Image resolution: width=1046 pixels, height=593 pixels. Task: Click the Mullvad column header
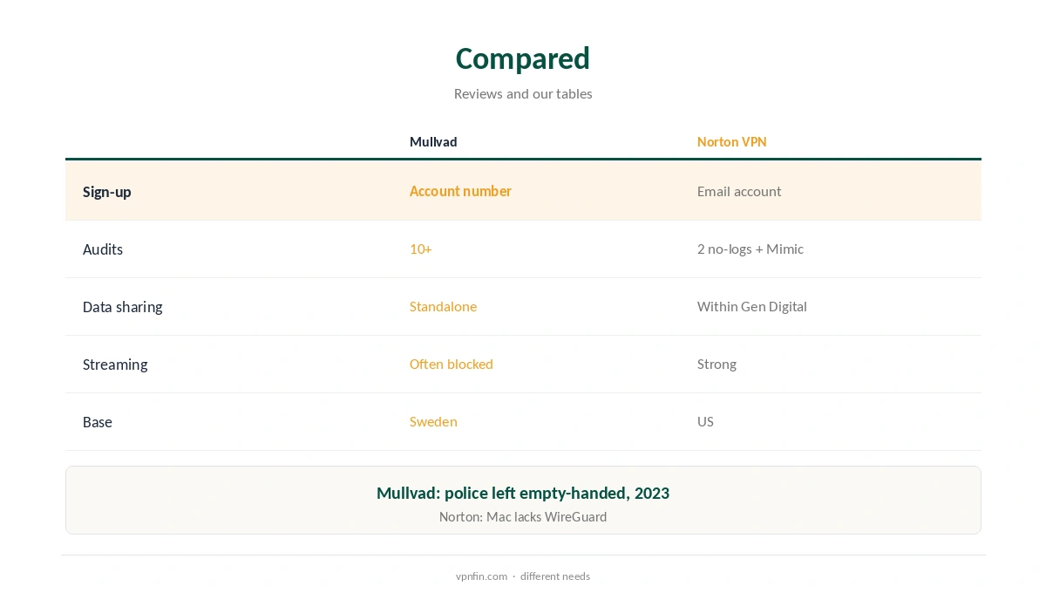click(x=433, y=141)
